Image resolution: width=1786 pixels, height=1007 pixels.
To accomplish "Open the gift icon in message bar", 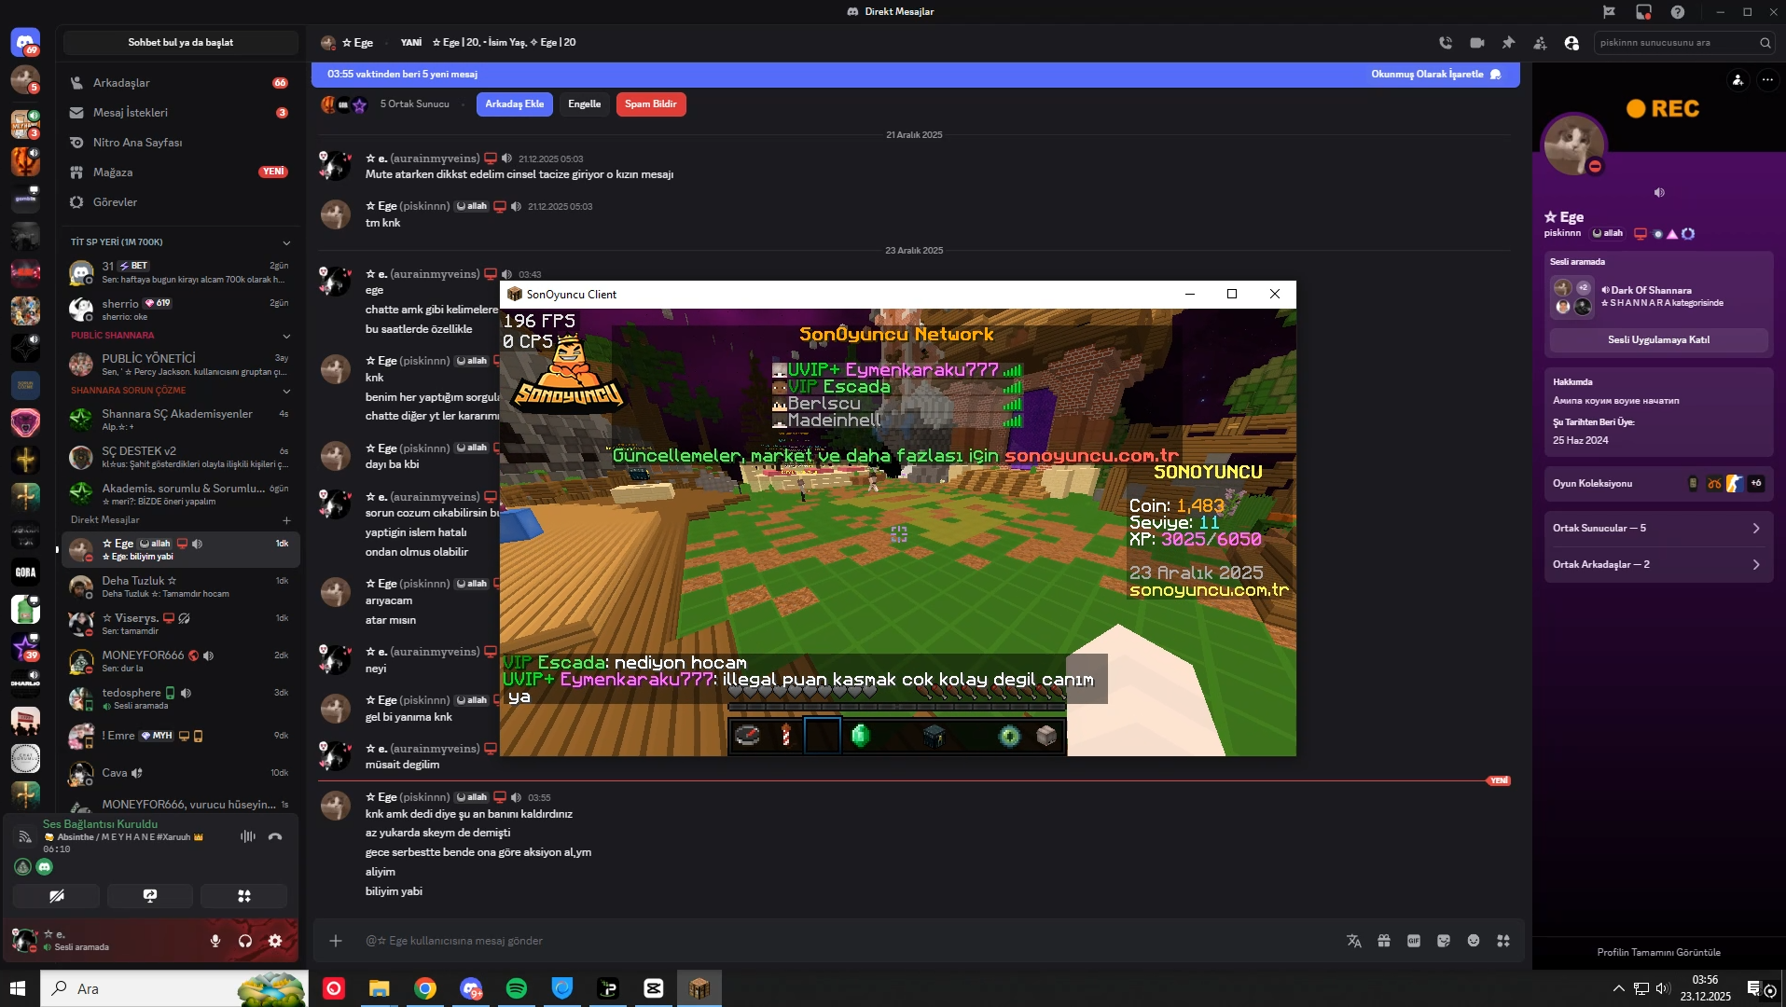I will click(x=1384, y=941).
